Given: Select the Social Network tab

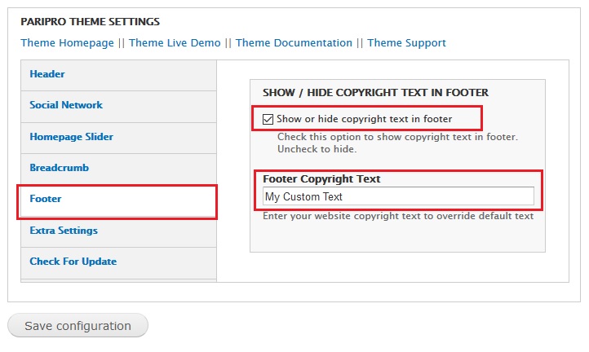Looking at the screenshot, I should point(66,105).
